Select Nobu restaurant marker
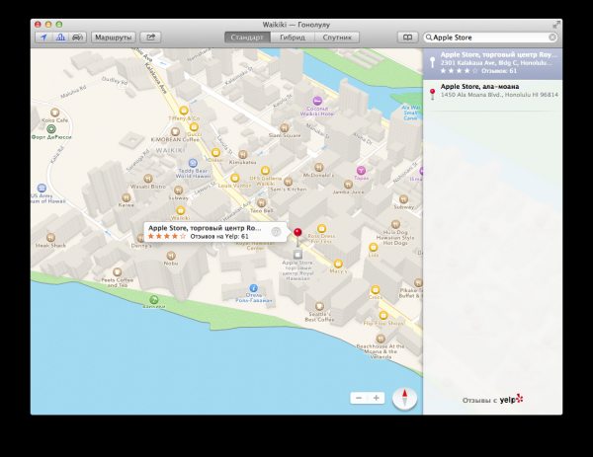 171,256
